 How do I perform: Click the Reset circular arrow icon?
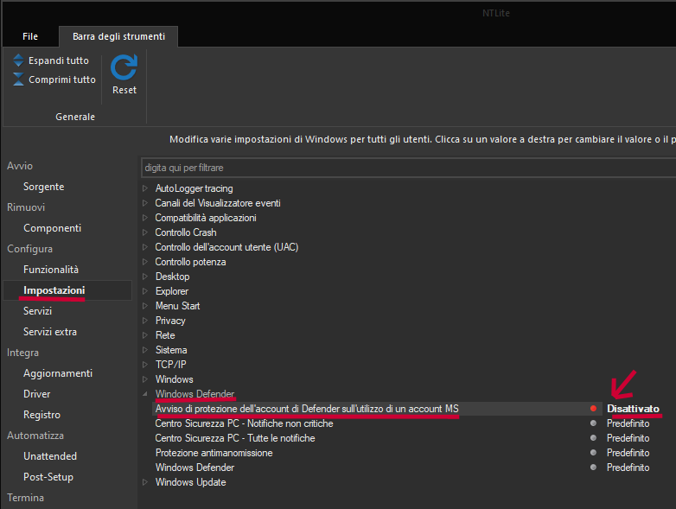click(124, 67)
